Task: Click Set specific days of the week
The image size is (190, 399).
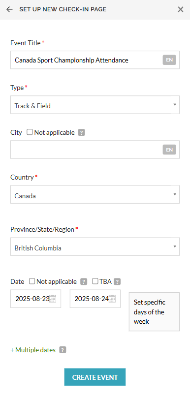Action: pos(154,311)
